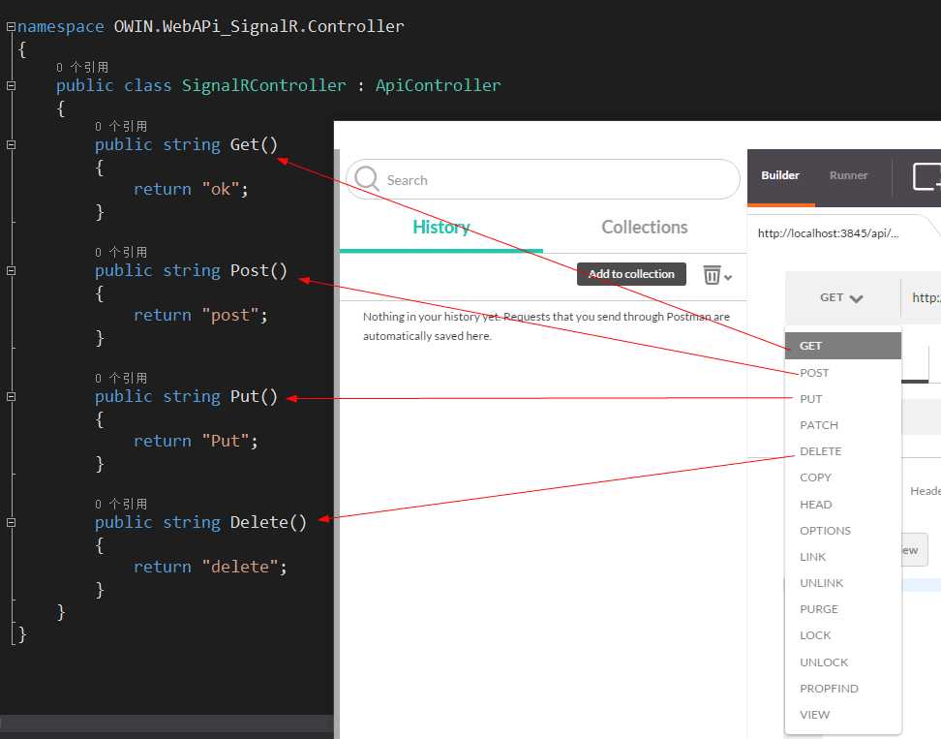Click the new window icon beside Runner
The image size is (941, 739).
tap(926, 176)
